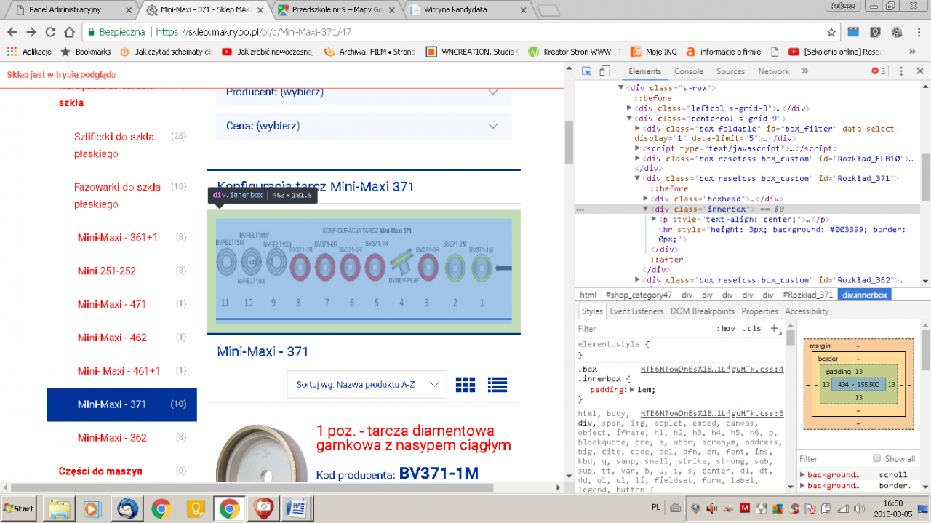Click the DevTools inspect element picker icon
931x523 pixels.
[x=586, y=71]
